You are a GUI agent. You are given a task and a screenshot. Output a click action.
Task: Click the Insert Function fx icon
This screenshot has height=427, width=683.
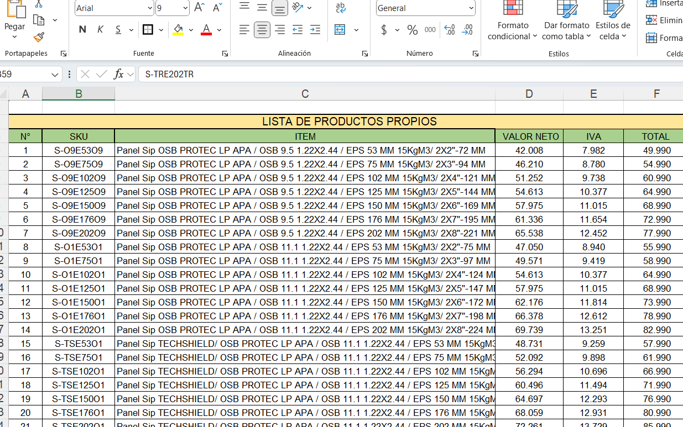pyautogui.click(x=118, y=74)
